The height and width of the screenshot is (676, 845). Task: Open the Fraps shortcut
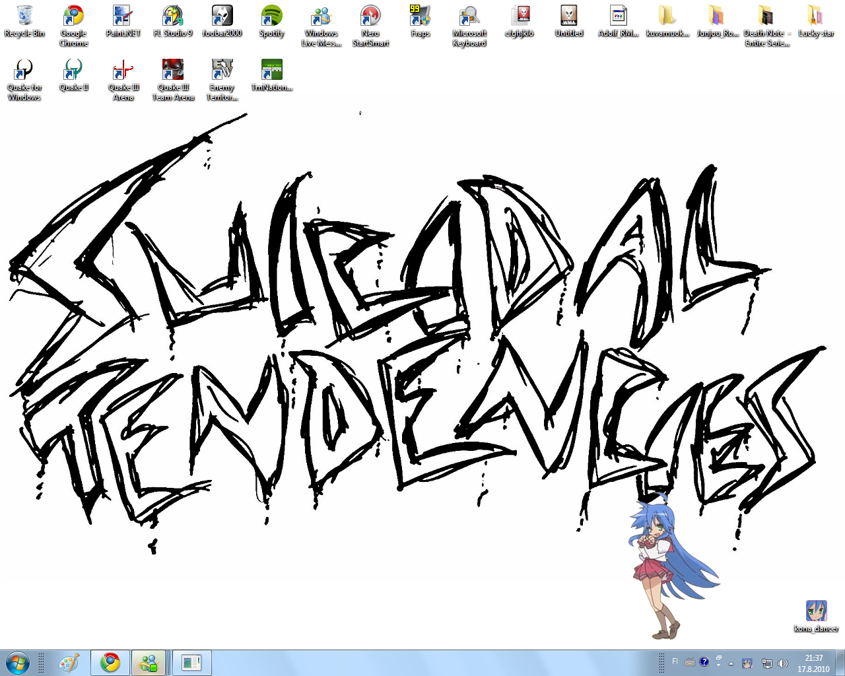click(x=420, y=21)
